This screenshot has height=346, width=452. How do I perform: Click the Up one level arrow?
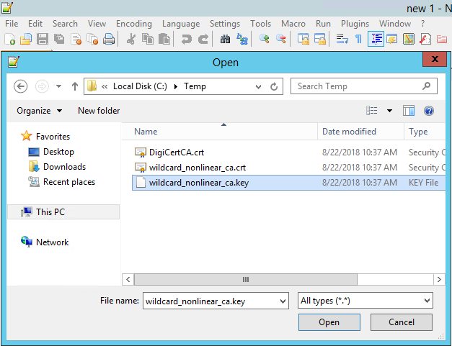(75, 86)
